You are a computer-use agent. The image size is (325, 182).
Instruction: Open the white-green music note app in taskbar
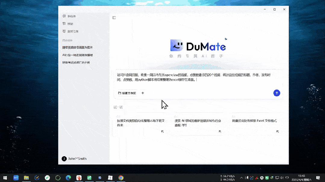coord(48,178)
